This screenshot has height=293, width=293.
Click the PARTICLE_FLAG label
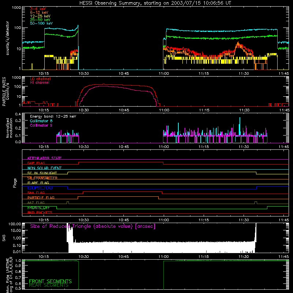41,198
